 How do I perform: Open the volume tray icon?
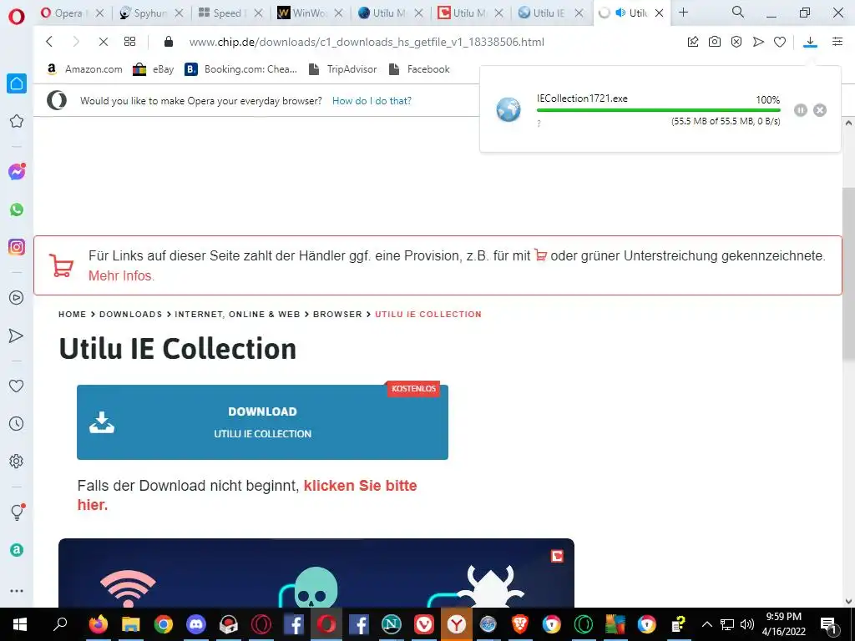point(747,624)
